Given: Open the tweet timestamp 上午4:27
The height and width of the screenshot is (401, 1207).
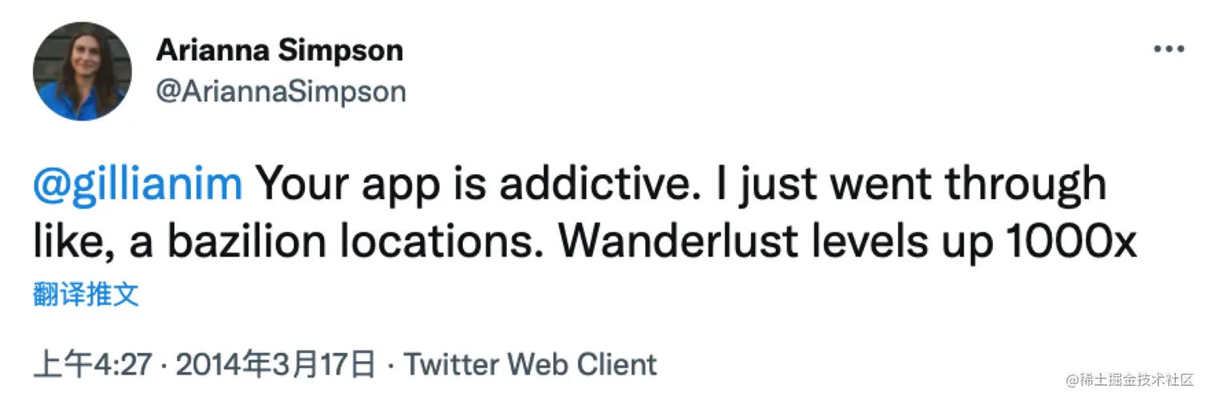Looking at the screenshot, I should click(93, 365).
